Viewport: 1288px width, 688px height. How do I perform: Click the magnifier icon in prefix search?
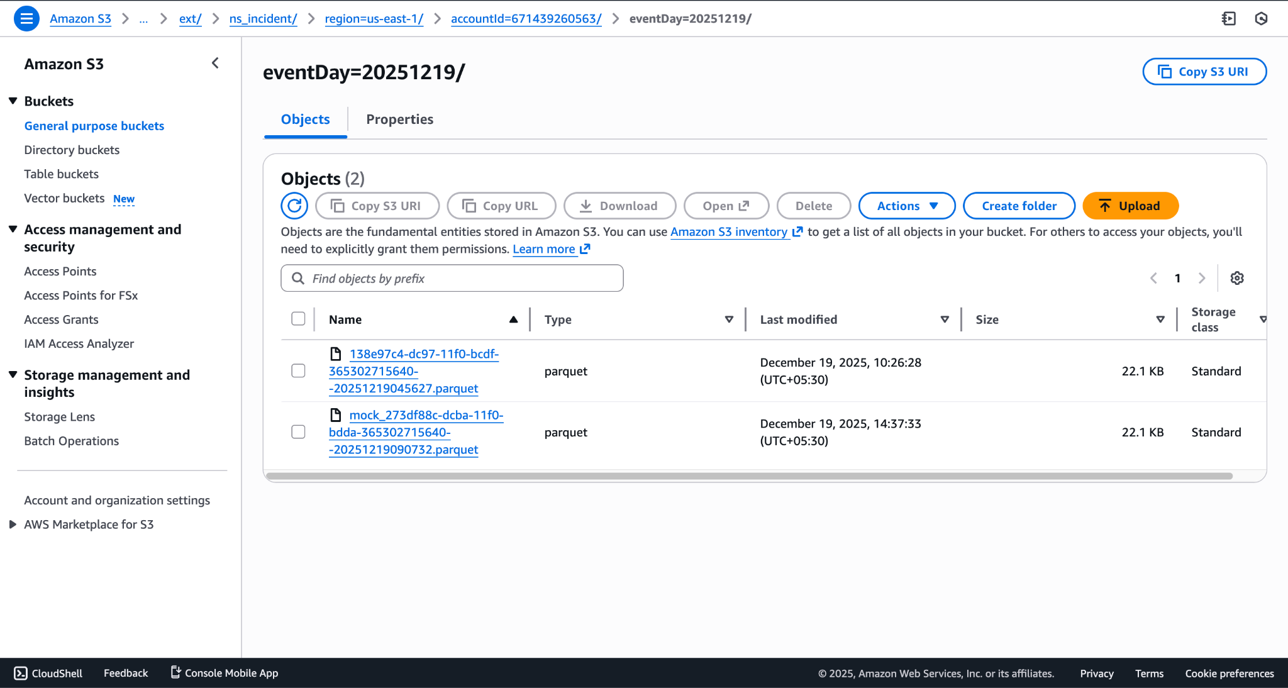click(298, 278)
